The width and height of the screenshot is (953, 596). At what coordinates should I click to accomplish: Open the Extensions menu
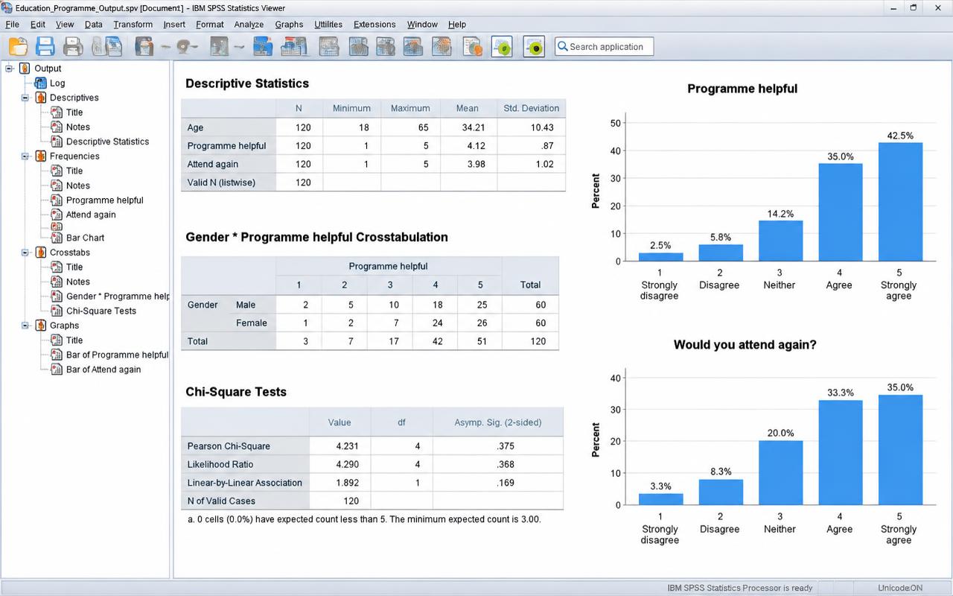[374, 25]
